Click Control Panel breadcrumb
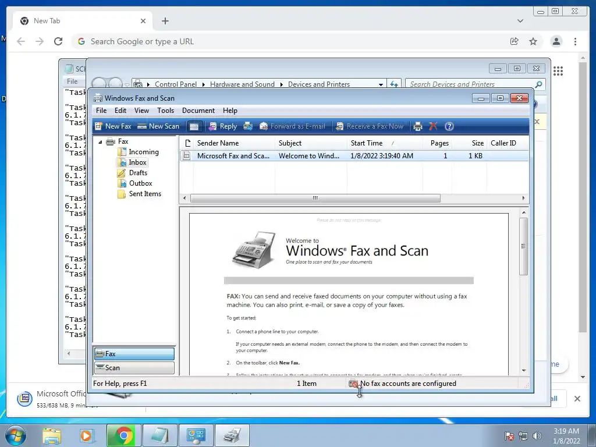The width and height of the screenshot is (596, 447). pyautogui.click(x=176, y=84)
